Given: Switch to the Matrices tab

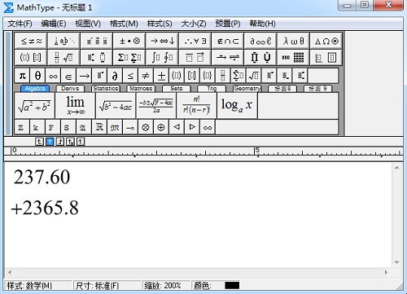Looking at the screenshot, I should coord(141,89).
